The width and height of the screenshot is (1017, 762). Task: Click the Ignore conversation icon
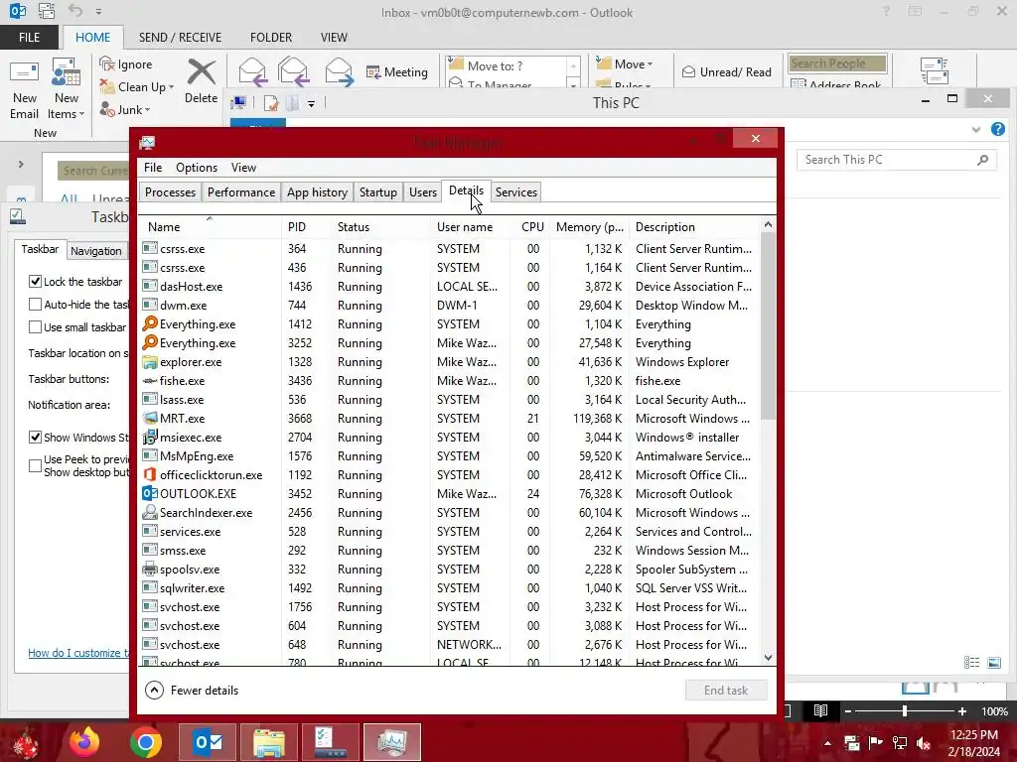click(107, 63)
